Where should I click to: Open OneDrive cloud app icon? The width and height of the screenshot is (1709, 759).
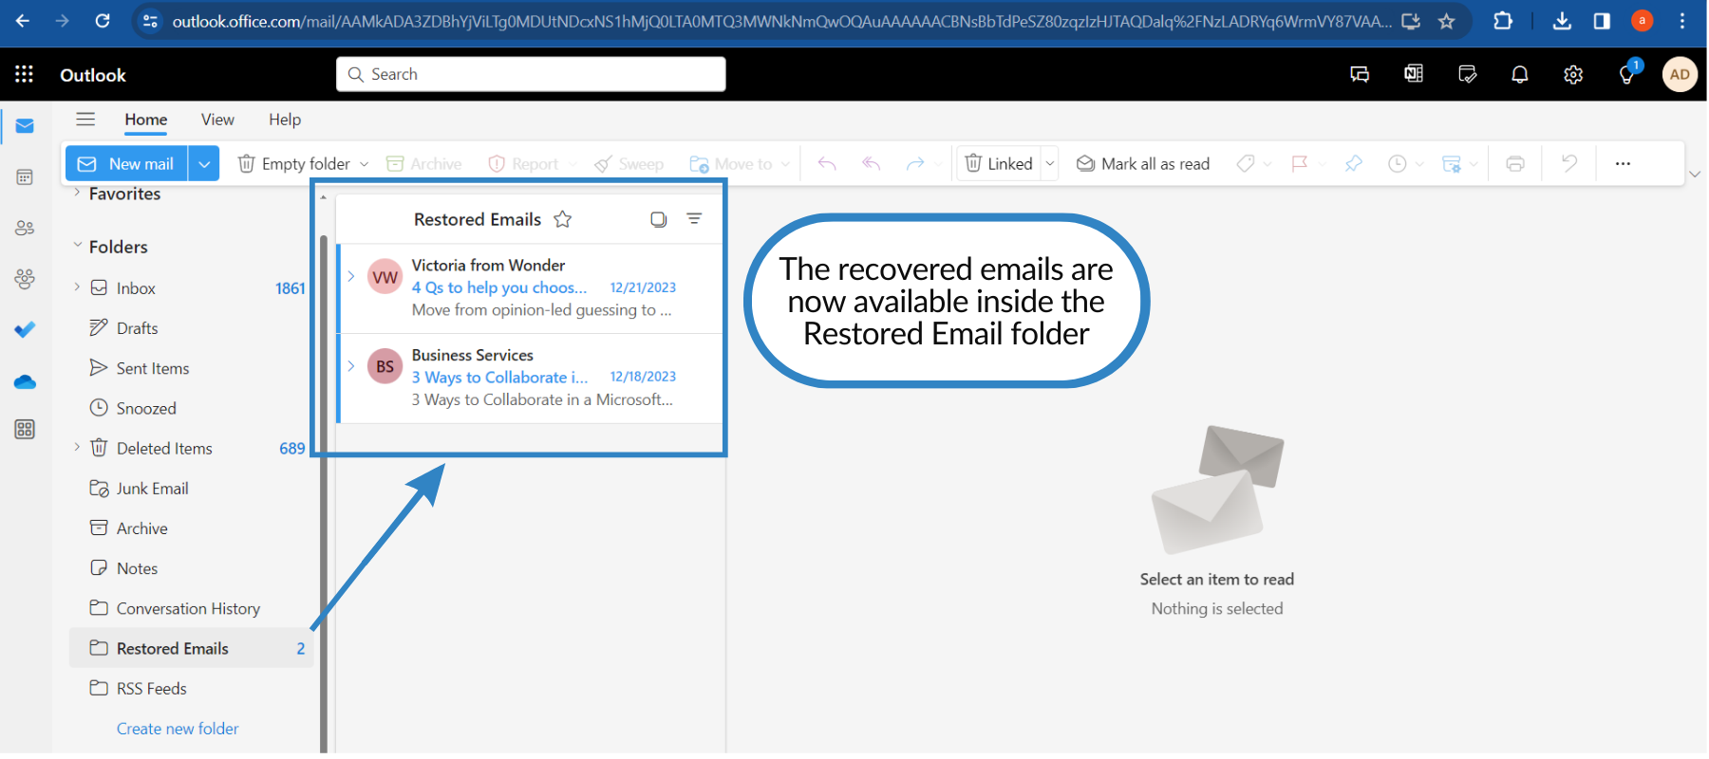pyautogui.click(x=25, y=381)
